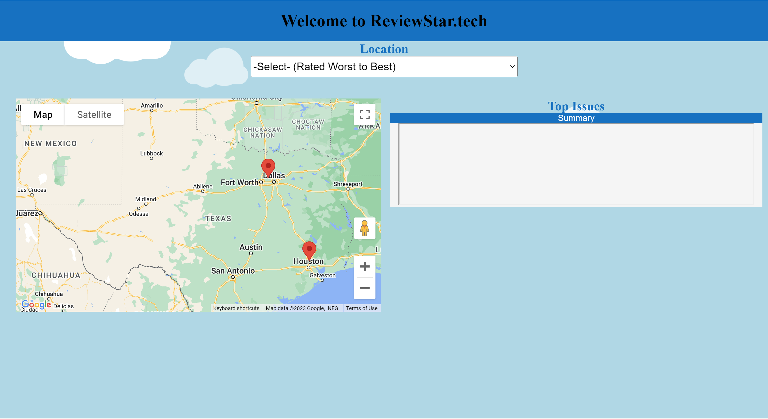Click the Street View pegman icon
768x419 pixels.
[x=364, y=228]
